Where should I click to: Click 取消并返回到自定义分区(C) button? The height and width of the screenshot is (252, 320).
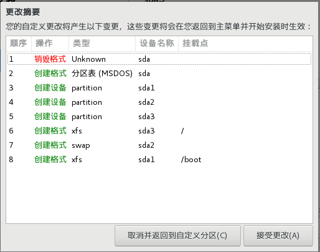[177, 236]
